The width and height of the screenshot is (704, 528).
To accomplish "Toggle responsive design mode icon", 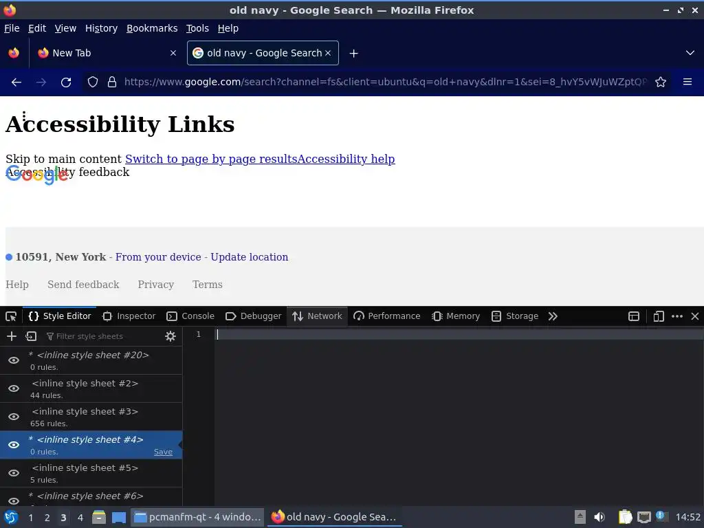I will (x=658, y=316).
